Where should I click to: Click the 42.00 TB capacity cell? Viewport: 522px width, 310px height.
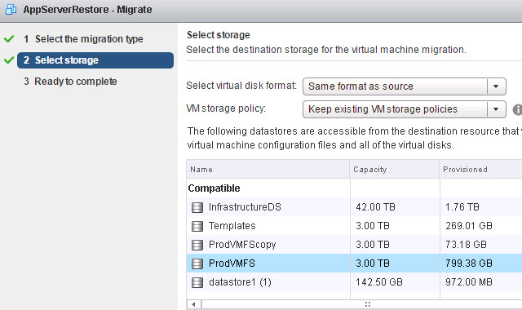pos(375,207)
